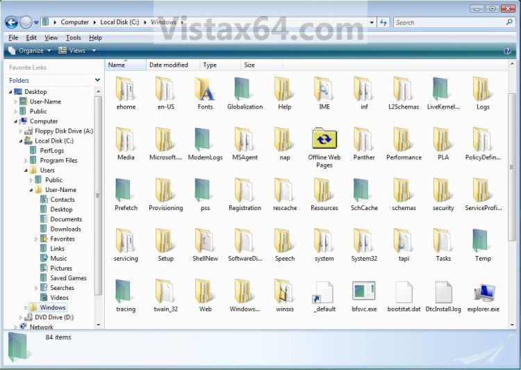Image resolution: width=521 pixels, height=370 pixels.
Task: Open the Tools menu
Action: click(73, 38)
